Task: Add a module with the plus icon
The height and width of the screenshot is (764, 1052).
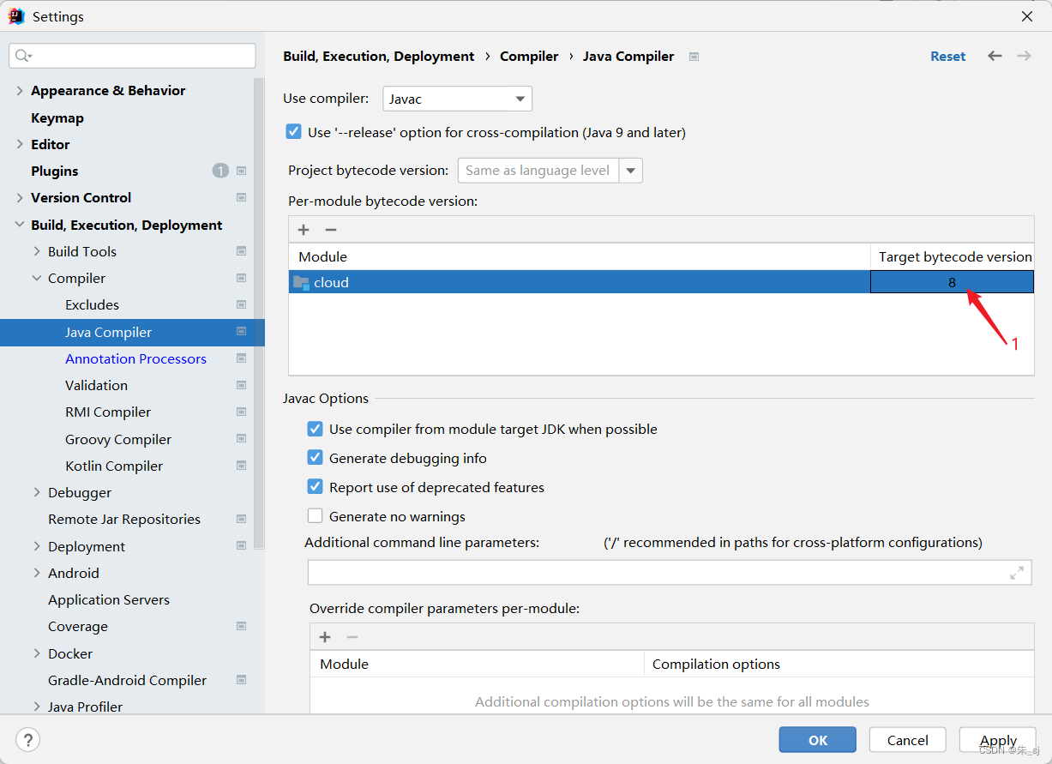Action: point(304,229)
